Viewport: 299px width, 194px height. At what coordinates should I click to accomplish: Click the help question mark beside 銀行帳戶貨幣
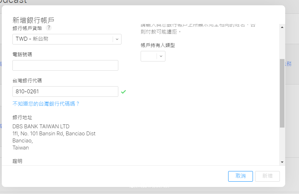[x=49, y=28]
